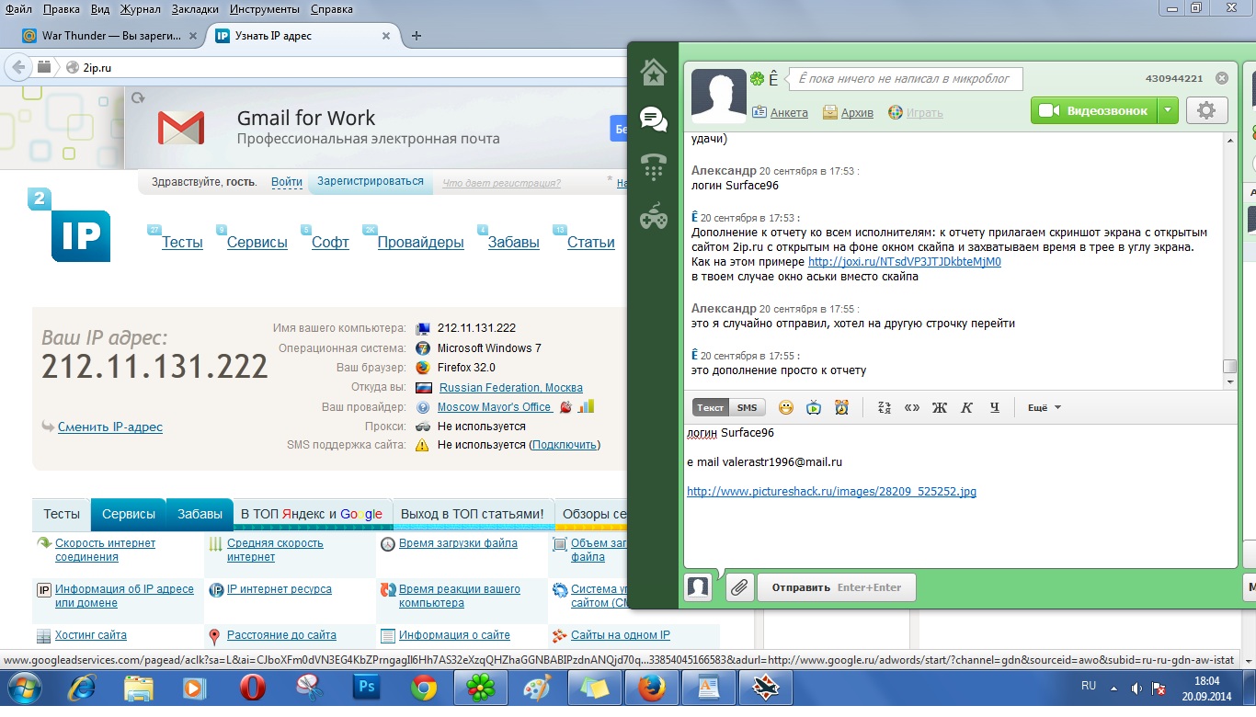Click the RU language indicator in tray
The height and width of the screenshot is (717, 1256).
[x=1089, y=687]
